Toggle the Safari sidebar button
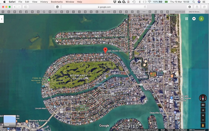This screenshot has height=131, width=209. (x=26, y=7)
